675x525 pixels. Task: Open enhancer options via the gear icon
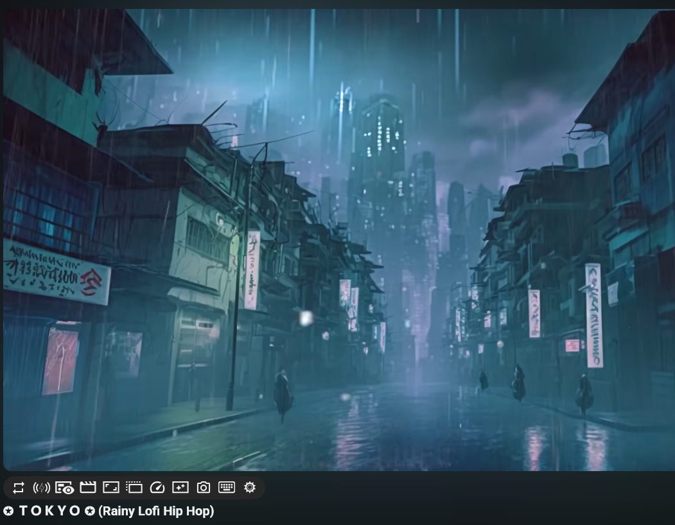tap(250, 487)
